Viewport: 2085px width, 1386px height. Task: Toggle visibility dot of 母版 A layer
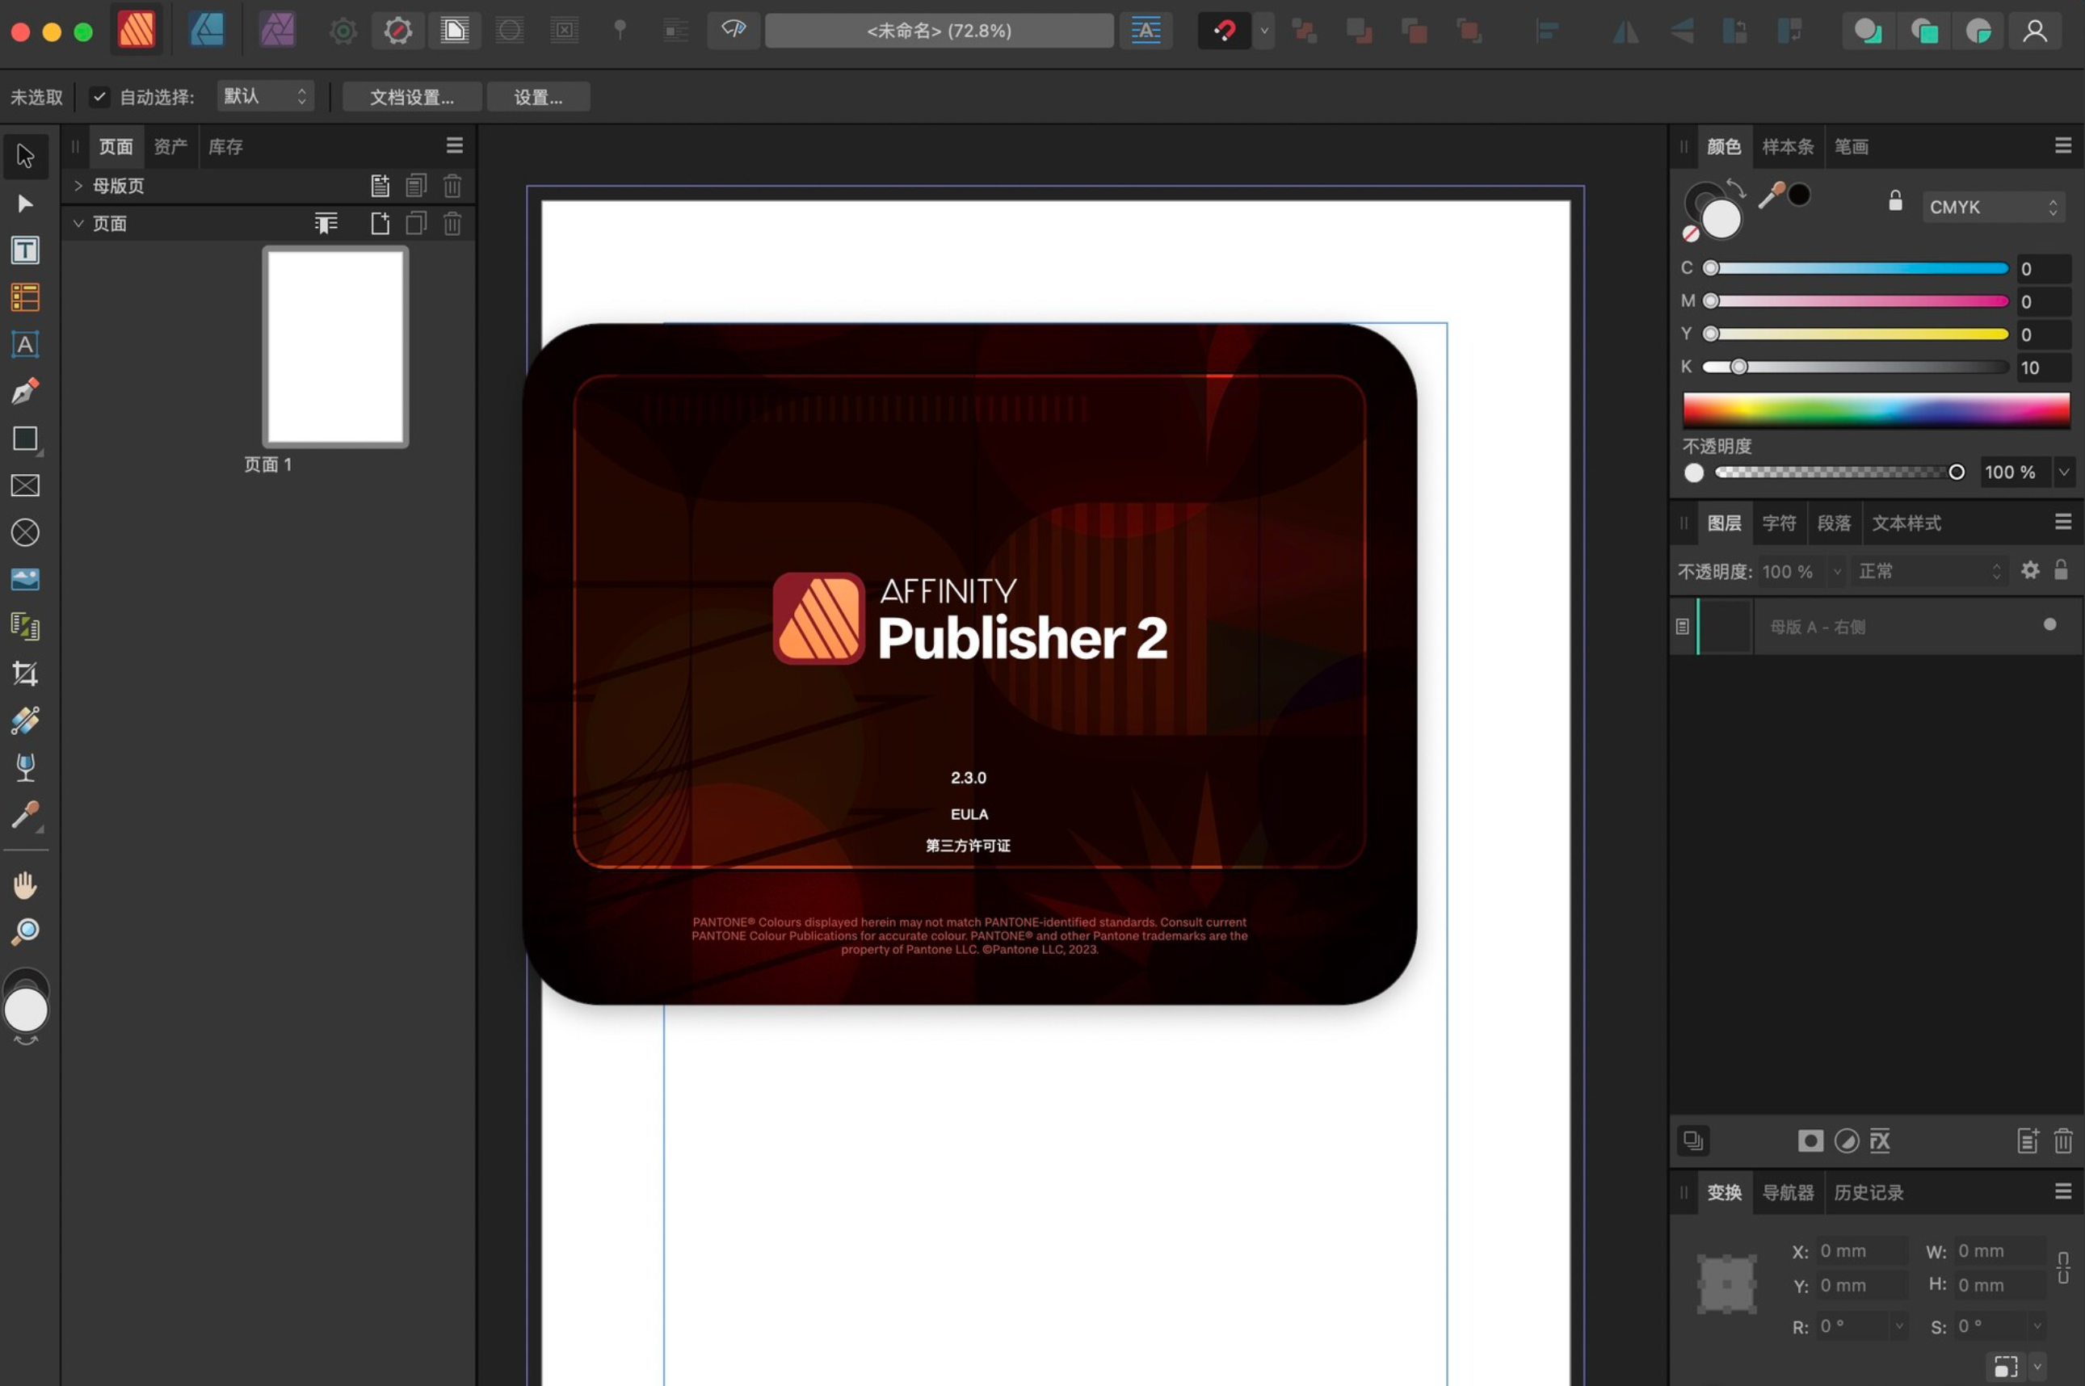(x=2049, y=625)
